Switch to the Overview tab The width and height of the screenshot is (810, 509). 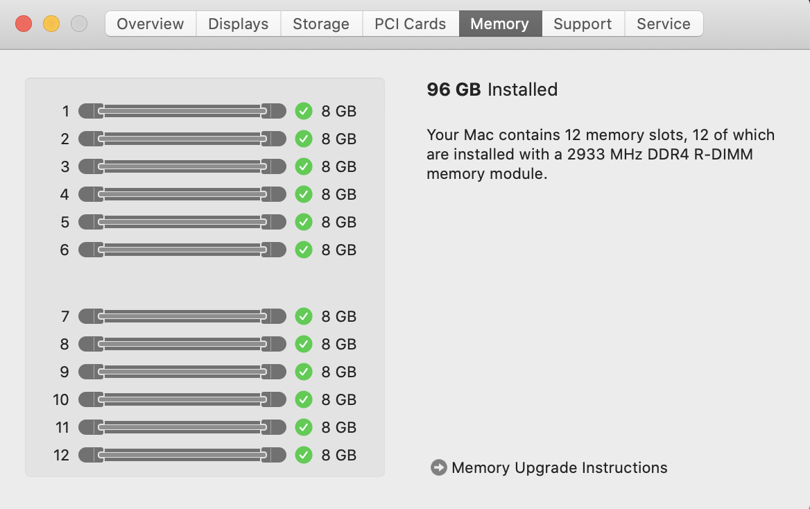pyautogui.click(x=150, y=24)
